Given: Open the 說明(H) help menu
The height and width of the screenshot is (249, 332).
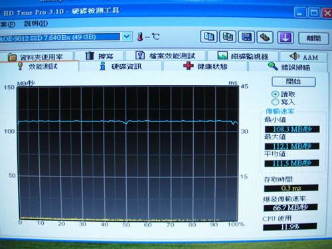Looking at the screenshot, I should tap(36, 23).
